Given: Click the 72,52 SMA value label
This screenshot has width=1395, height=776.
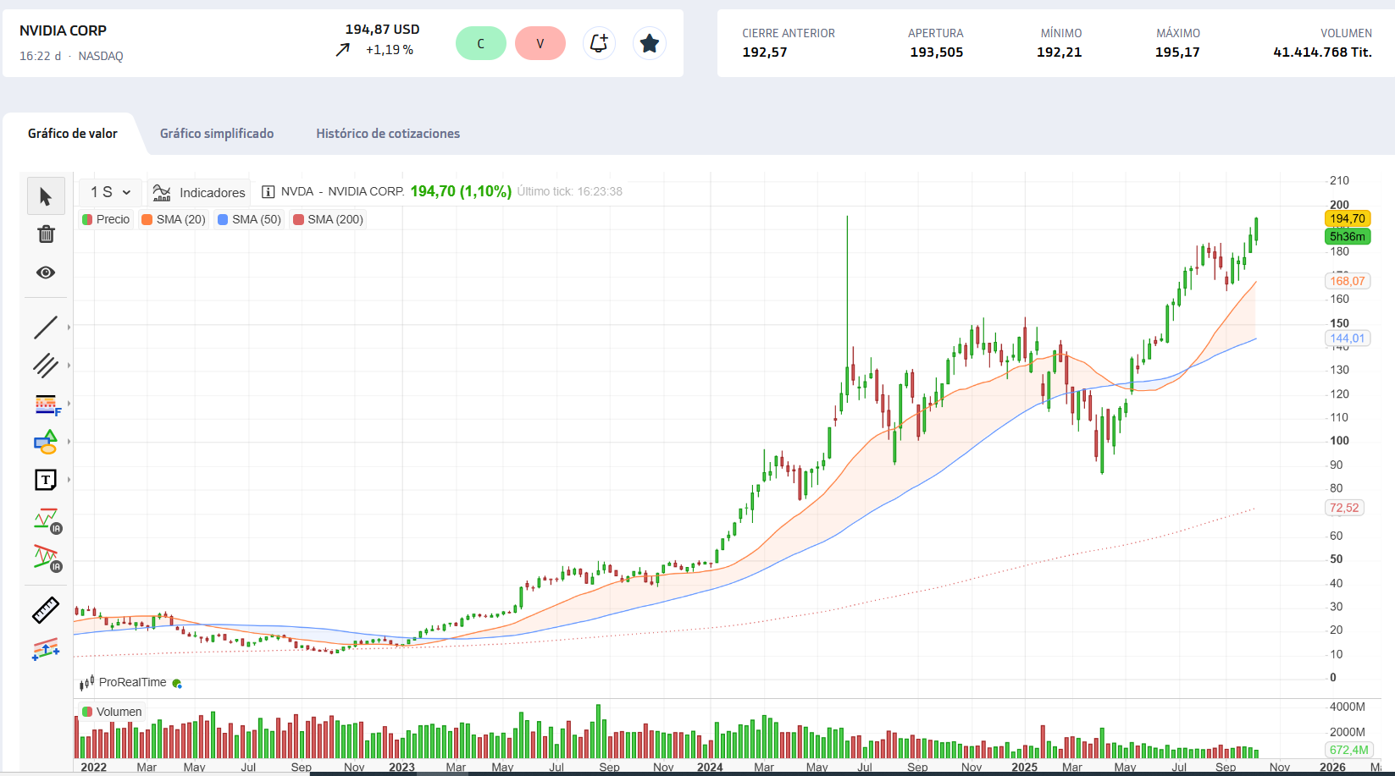Looking at the screenshot, I should coord(1344,508).
